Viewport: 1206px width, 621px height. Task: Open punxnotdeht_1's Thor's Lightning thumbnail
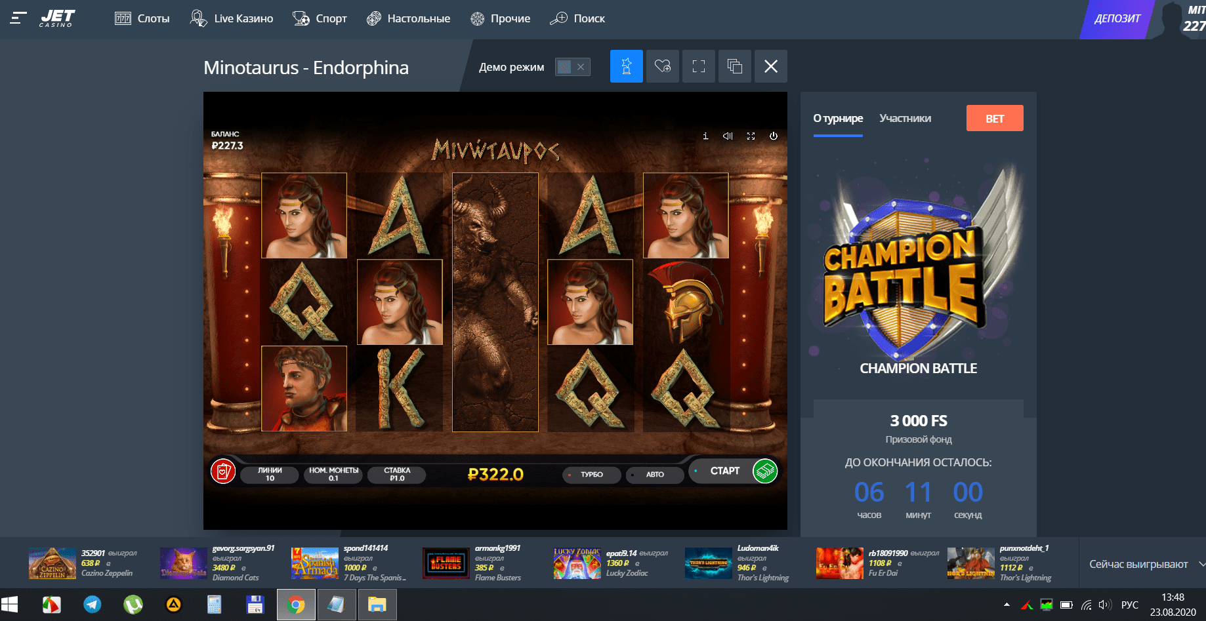click(971, 563)
